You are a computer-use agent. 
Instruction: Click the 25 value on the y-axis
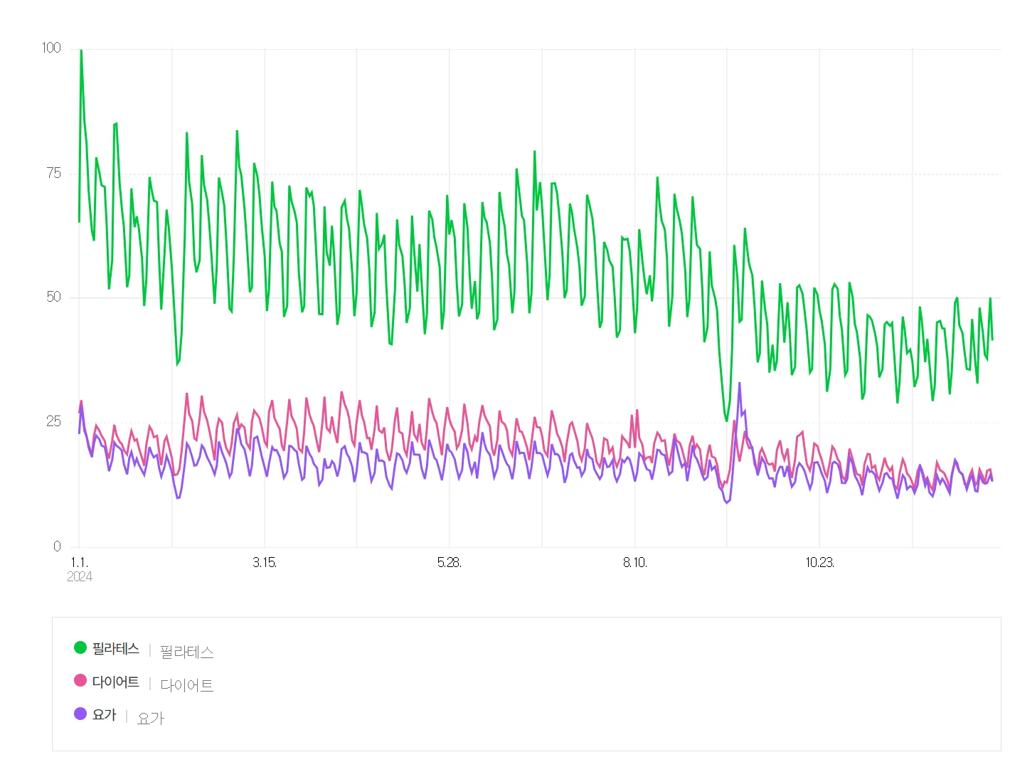point(53,421)
